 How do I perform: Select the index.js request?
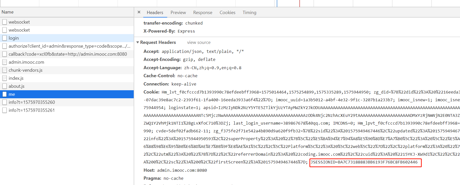pyautogui.click(x=67, y=78)
